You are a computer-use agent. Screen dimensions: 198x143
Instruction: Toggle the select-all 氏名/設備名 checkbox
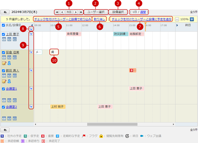pyautogui.click(x=3, y=25)
